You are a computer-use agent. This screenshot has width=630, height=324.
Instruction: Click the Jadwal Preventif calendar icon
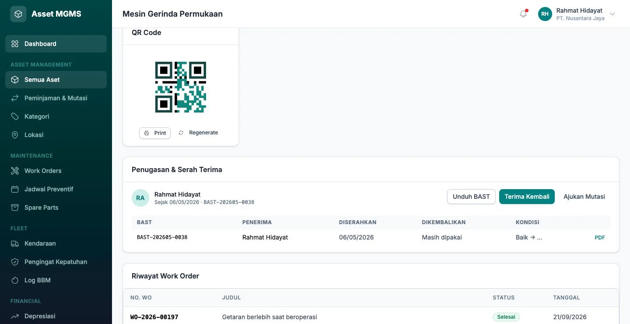click(15, 189)
